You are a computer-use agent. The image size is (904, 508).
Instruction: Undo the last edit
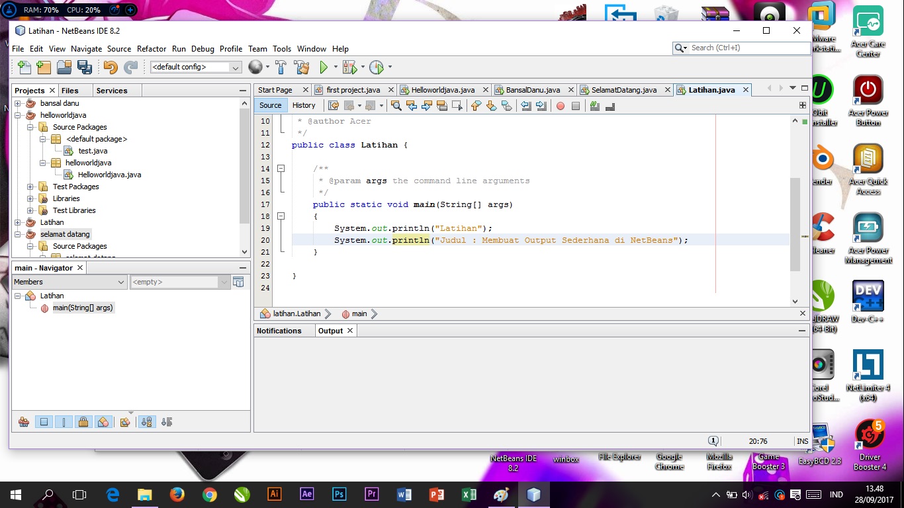point(110,67)
